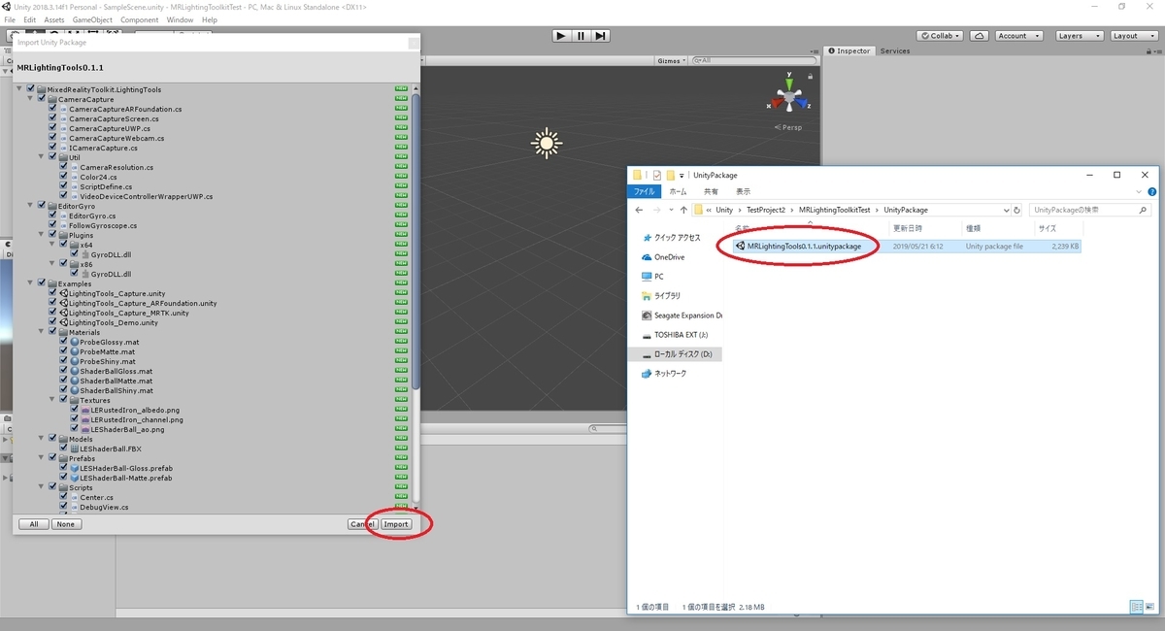Click the LEShaderBall.FBX model icon
Viewport: 1165px width, 631px height.
[x=74, y=448]
